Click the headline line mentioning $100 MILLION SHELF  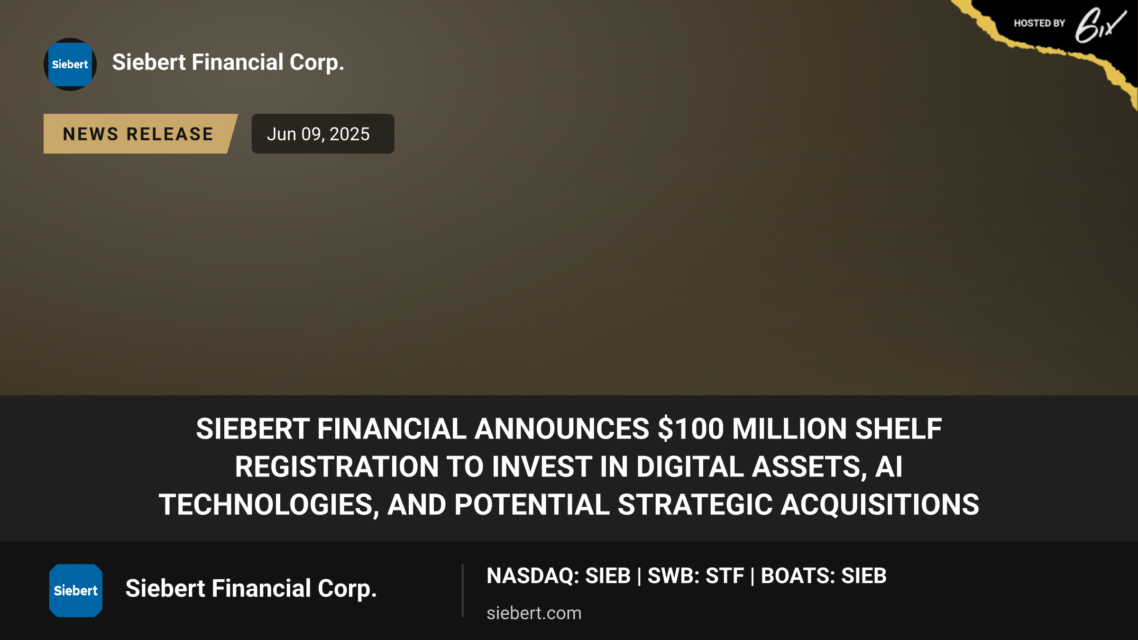569,429
